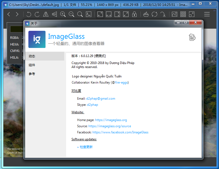
Task: Go to the previous image
Action: coord(8,14)
